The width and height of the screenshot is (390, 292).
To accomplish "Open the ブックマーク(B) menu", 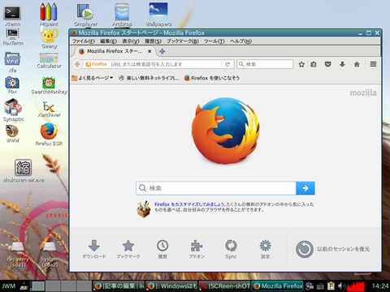I will pyautogui.click(x=183, y=41).
